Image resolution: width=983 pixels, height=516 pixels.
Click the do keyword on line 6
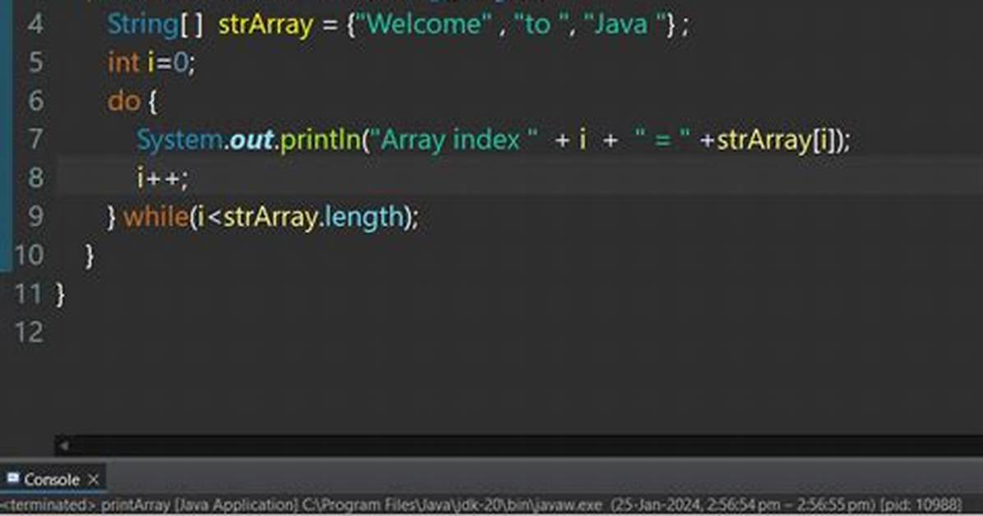123,101
